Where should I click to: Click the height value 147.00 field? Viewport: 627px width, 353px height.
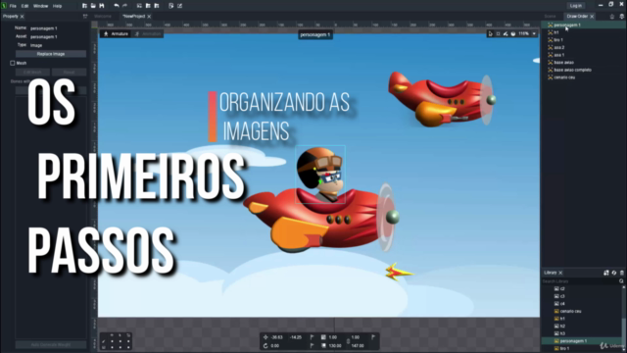[358, 346]
